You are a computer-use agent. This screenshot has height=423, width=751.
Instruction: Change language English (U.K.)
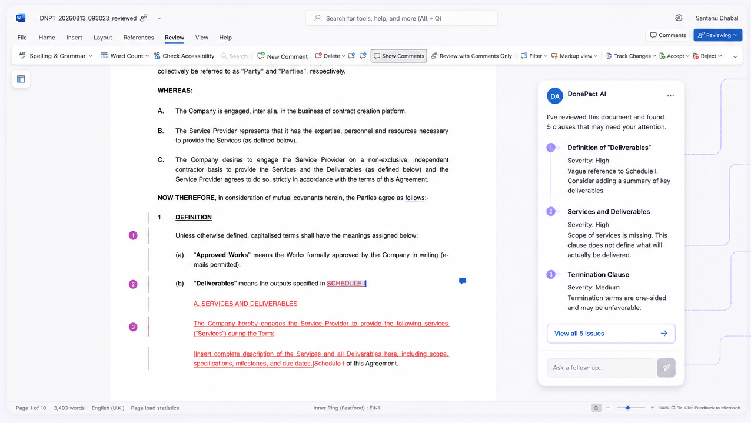109,408
